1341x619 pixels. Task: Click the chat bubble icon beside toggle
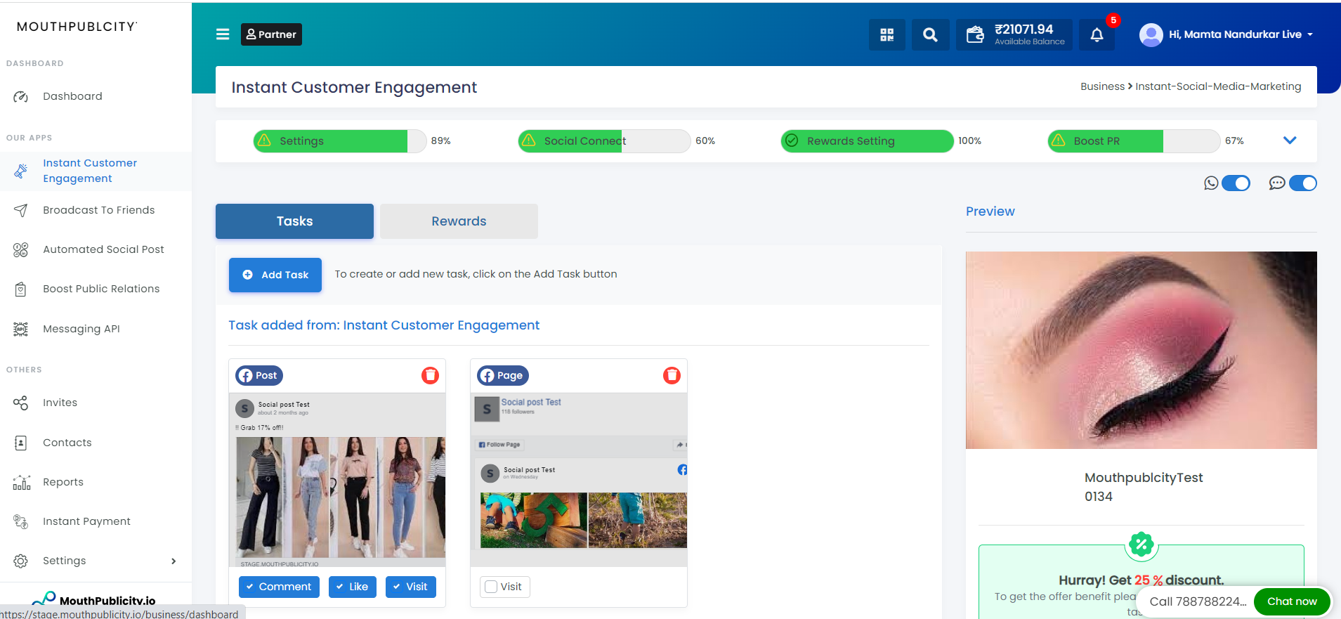pos(1277,183)
